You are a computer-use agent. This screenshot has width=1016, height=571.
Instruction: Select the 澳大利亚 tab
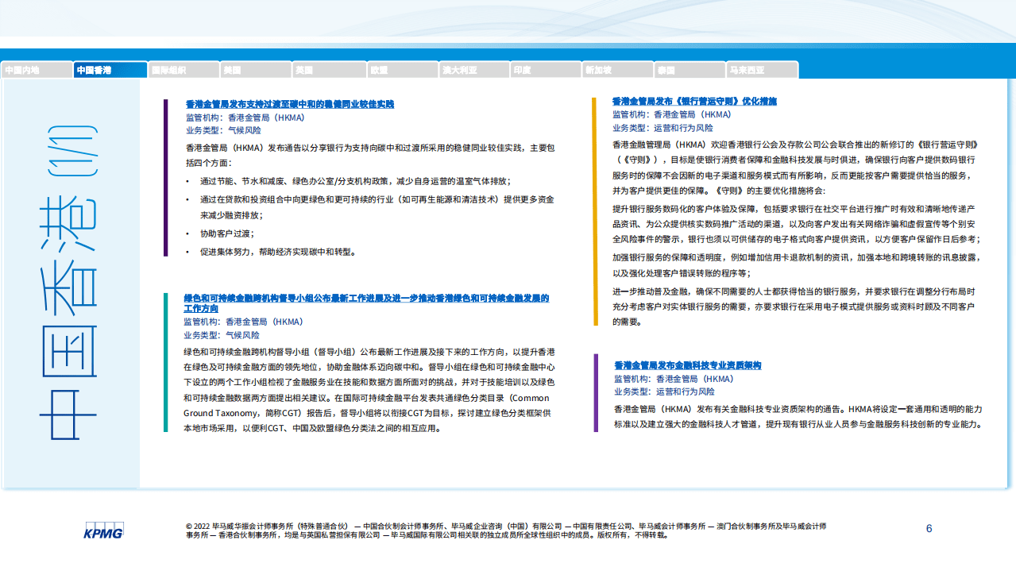tap(476, 68)
